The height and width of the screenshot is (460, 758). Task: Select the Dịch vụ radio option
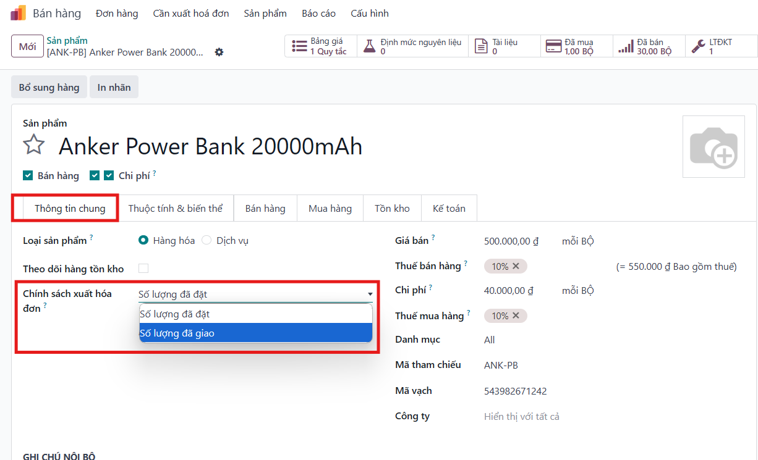coord(207,240)
